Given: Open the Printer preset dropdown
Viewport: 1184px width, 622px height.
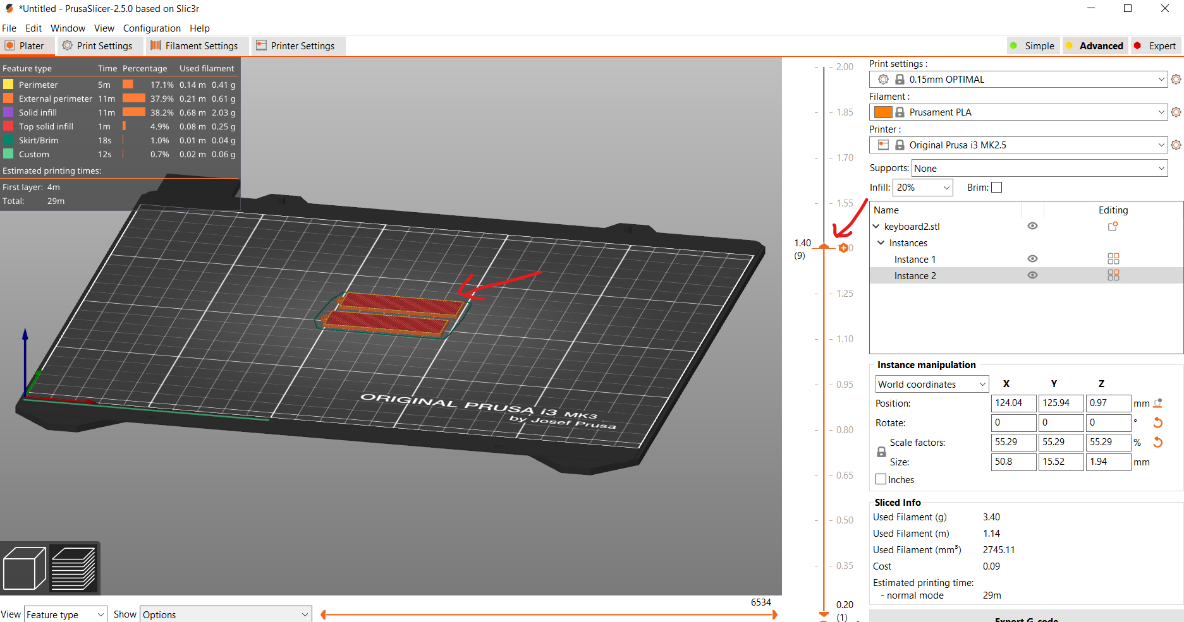Looking at the screenshot, I should point(1018,145).
